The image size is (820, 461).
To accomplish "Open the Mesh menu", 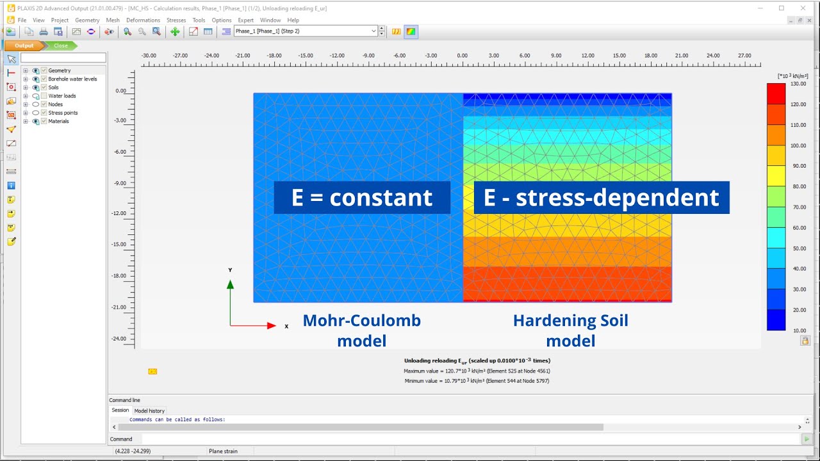I will coord(113,20).
